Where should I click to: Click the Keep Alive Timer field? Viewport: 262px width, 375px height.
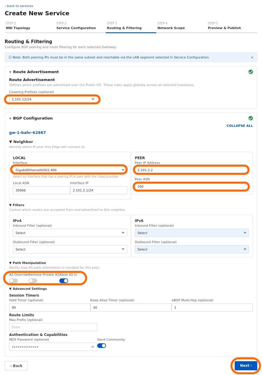pos(131,307)
